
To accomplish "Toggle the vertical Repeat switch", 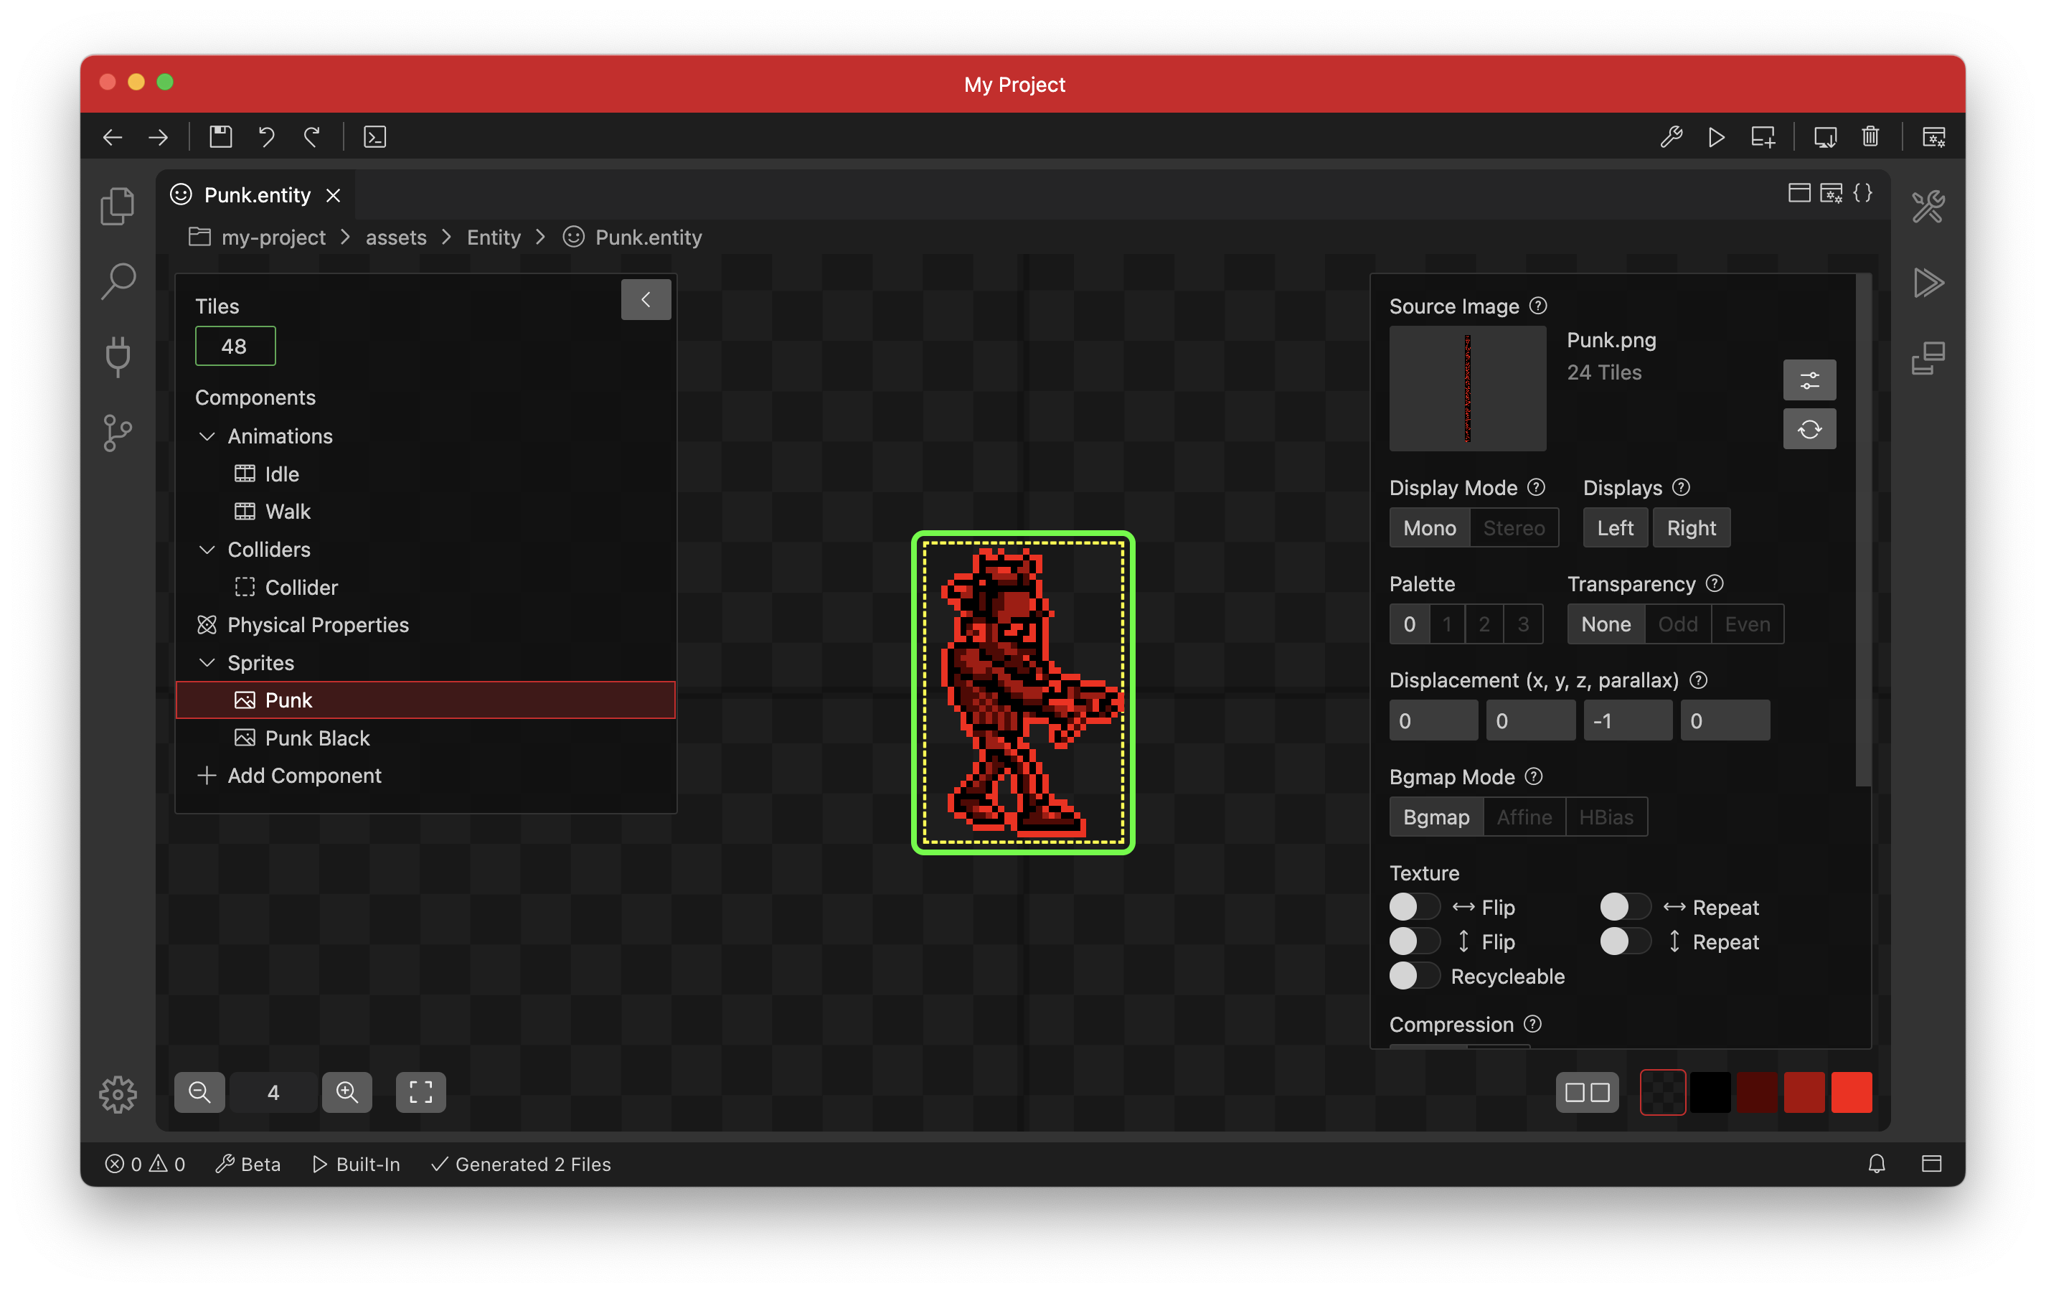I will 1625,942.
